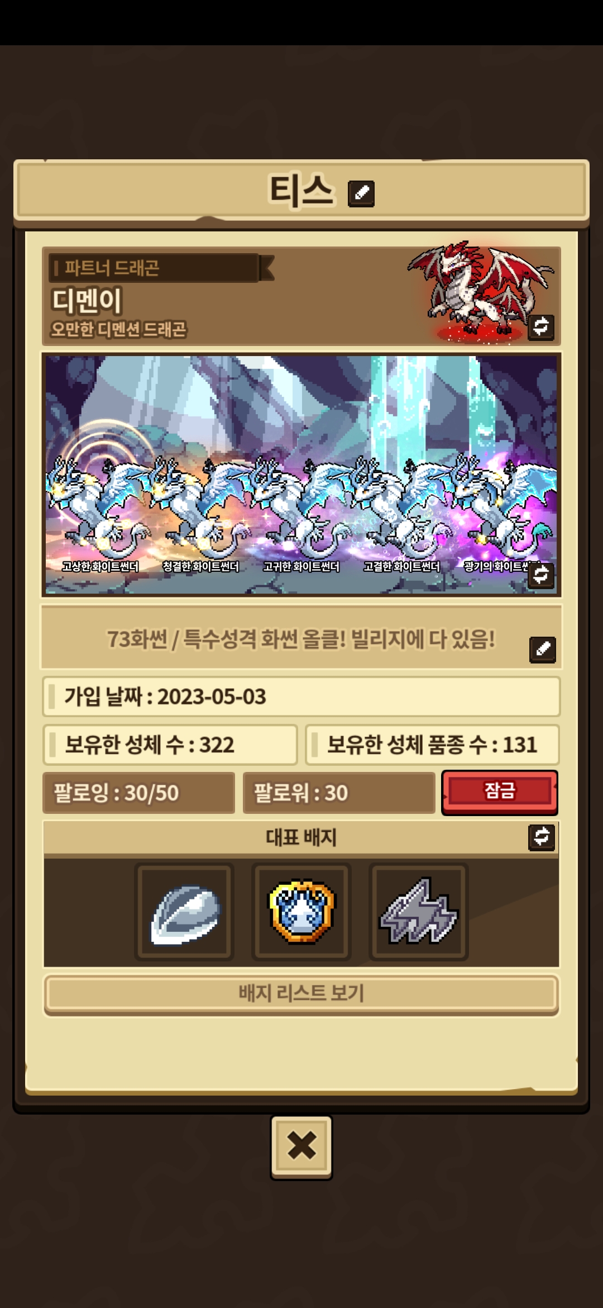Tap the owned species count 131 field

pos(432,745)
